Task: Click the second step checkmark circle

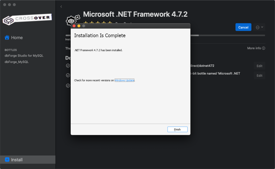Action: [68, 75]
